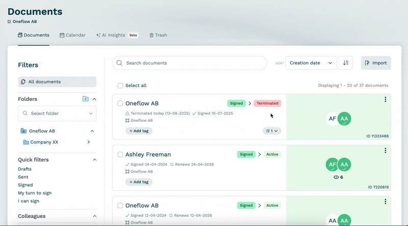Collapse the Colleagues section

[x=94, y=216]
